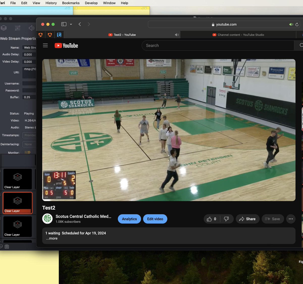Click the video title Test2
The height and width of the screenshot is (284, 303).
point(49,208)
